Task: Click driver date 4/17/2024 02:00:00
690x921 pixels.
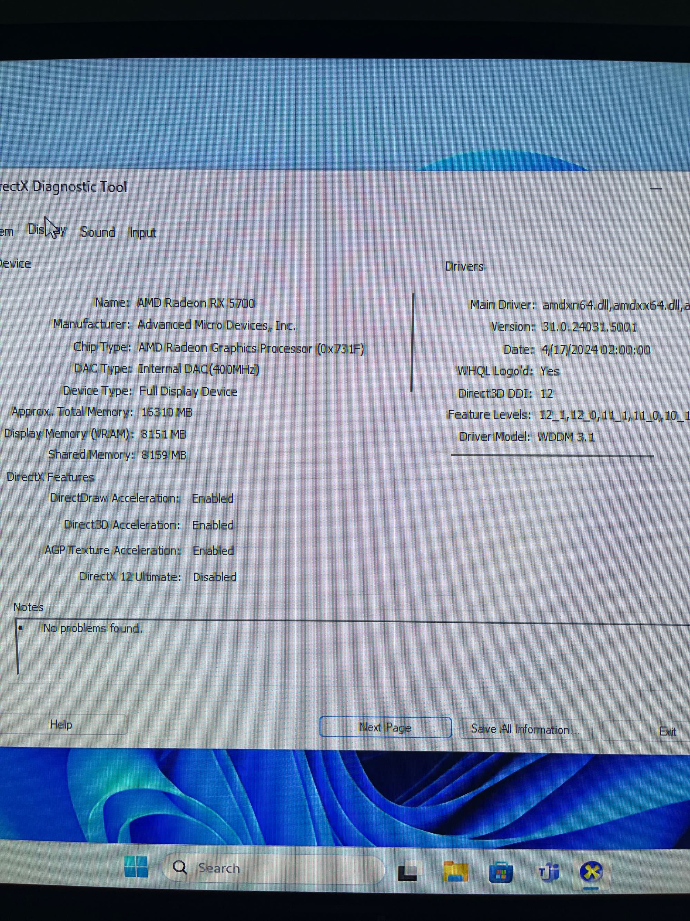Action: (595, 349)
